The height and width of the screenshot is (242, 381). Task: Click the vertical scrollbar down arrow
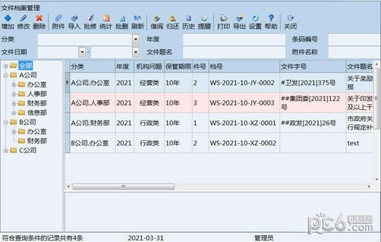[377, 179]
